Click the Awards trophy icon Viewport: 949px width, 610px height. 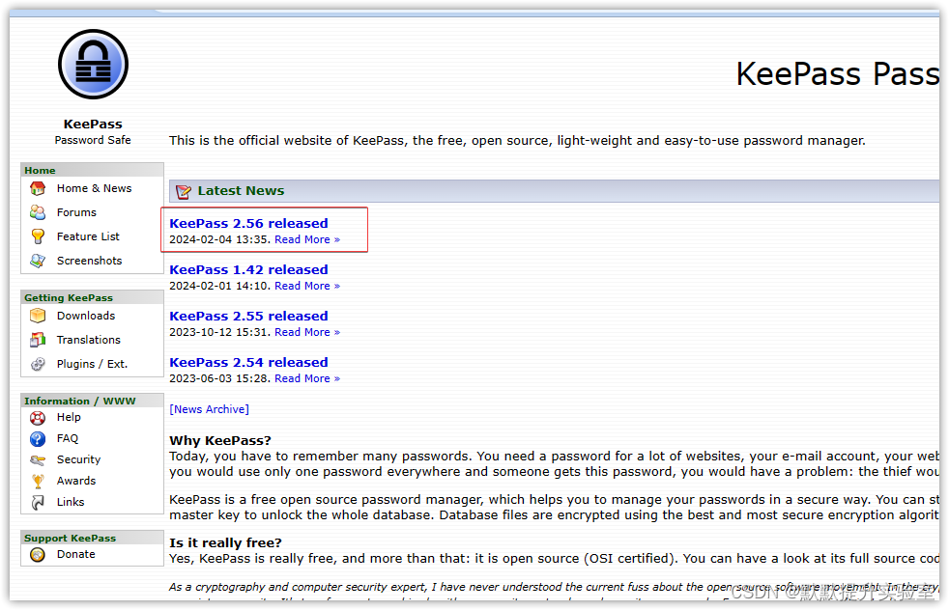click(38, 482)
